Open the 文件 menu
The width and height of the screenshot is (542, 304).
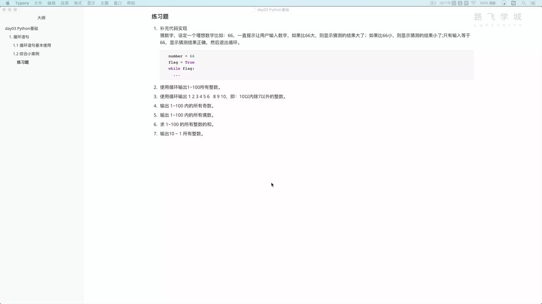pos(38,3)
